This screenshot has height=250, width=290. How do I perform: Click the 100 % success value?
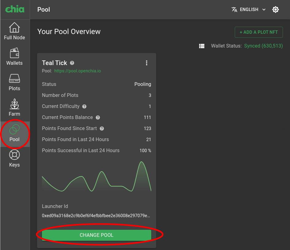(145, 151)
